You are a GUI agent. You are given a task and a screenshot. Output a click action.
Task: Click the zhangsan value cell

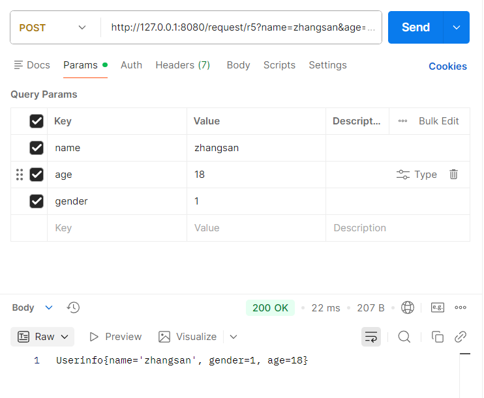(x=256, y=148)
